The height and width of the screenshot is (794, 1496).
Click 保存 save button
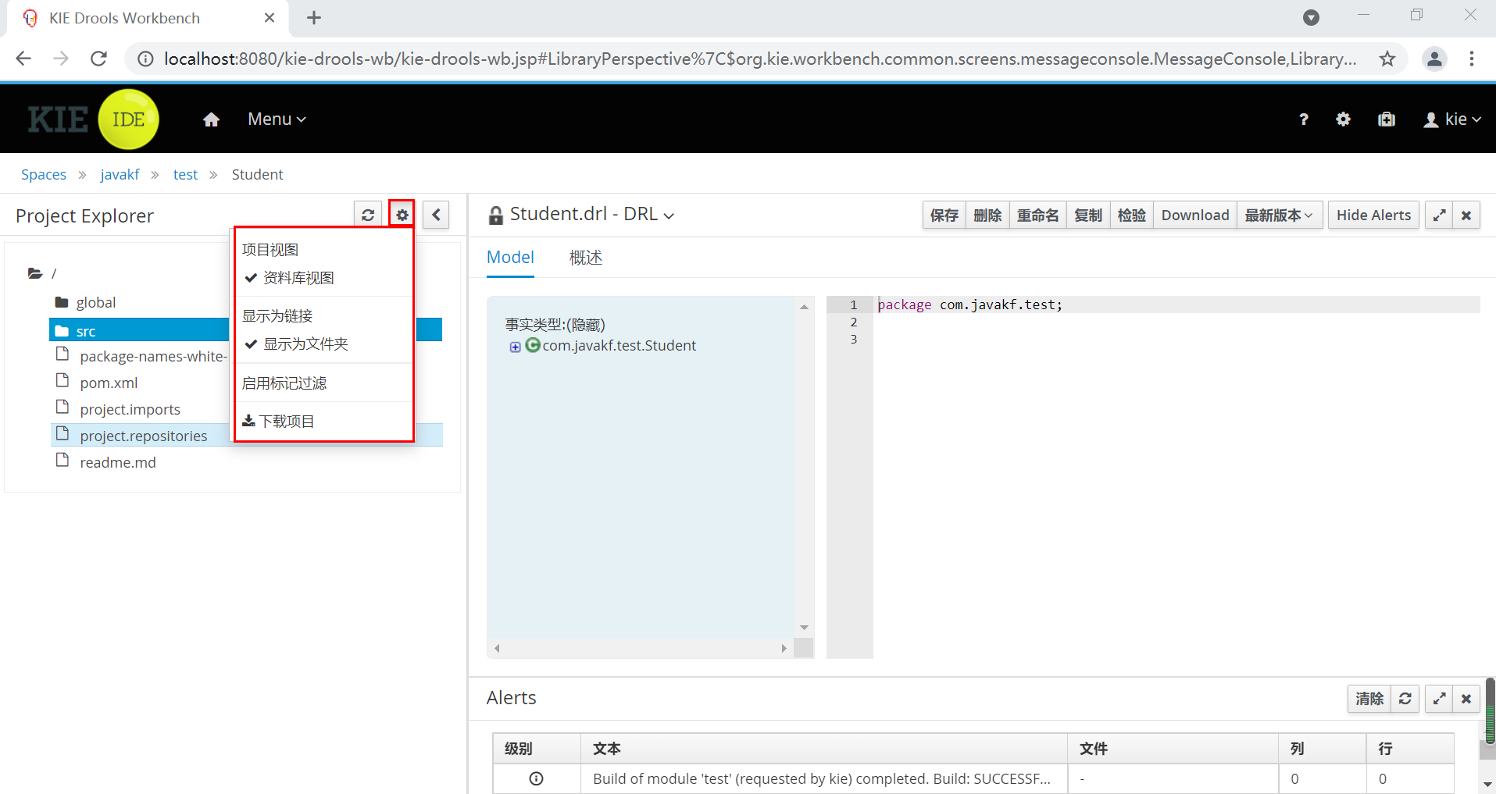click(x=944, y=215)
